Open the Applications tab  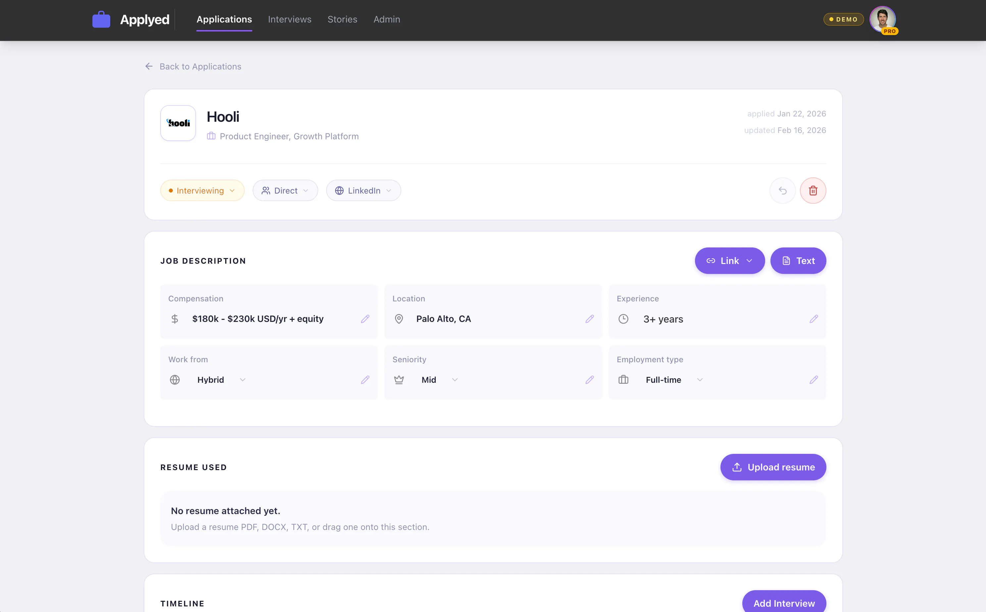point(224,20)
